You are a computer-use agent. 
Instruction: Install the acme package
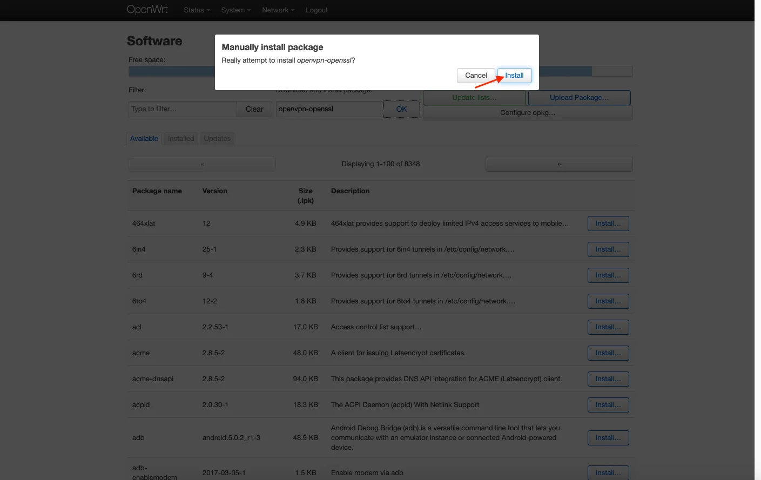click(608, 353)
